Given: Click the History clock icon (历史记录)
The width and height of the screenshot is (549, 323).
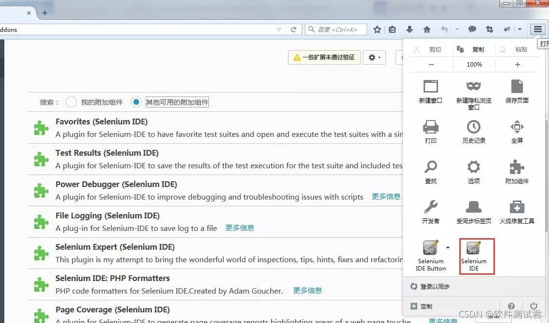Looking at the screenshot, I should (x=473, y=127).
